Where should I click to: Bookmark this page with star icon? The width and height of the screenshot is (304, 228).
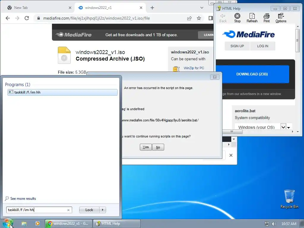point(199,18)
